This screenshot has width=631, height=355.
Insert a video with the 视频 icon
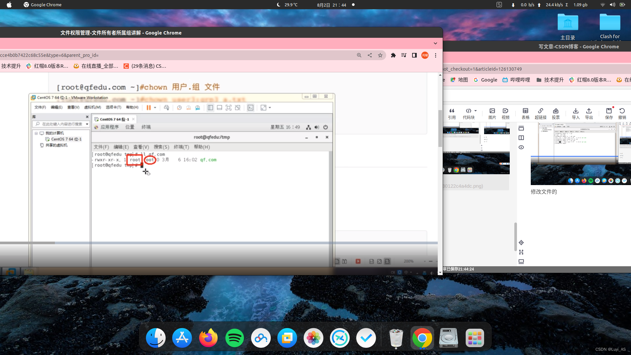click(x=505, y=114)
